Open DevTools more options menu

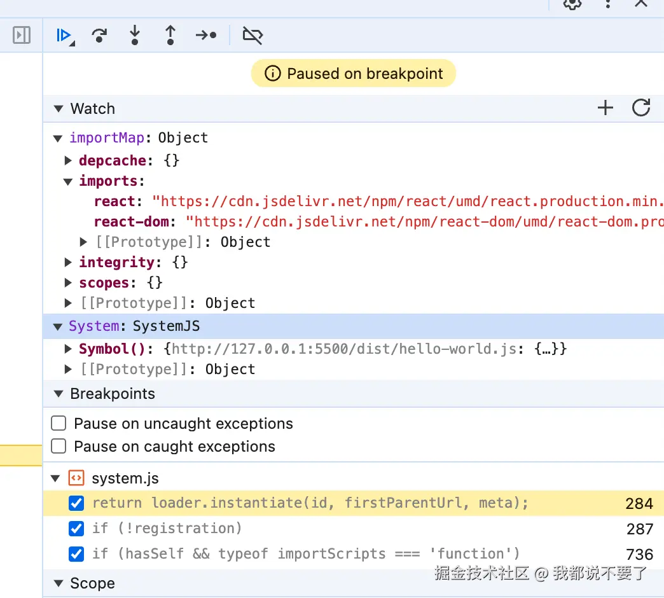607,4
